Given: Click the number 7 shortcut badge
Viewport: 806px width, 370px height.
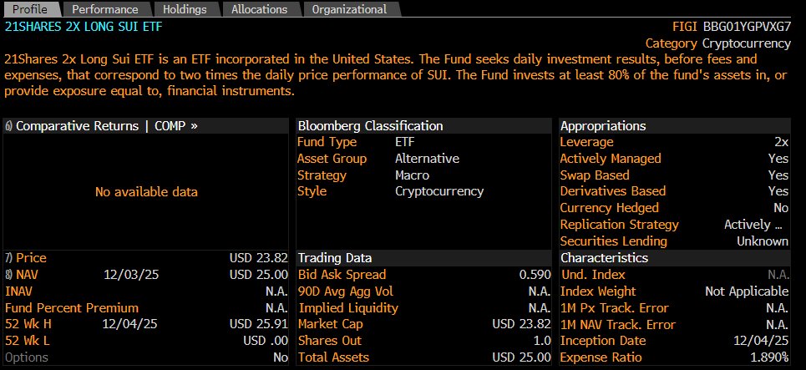Looking at the screenshot, I should pos(9,258).
